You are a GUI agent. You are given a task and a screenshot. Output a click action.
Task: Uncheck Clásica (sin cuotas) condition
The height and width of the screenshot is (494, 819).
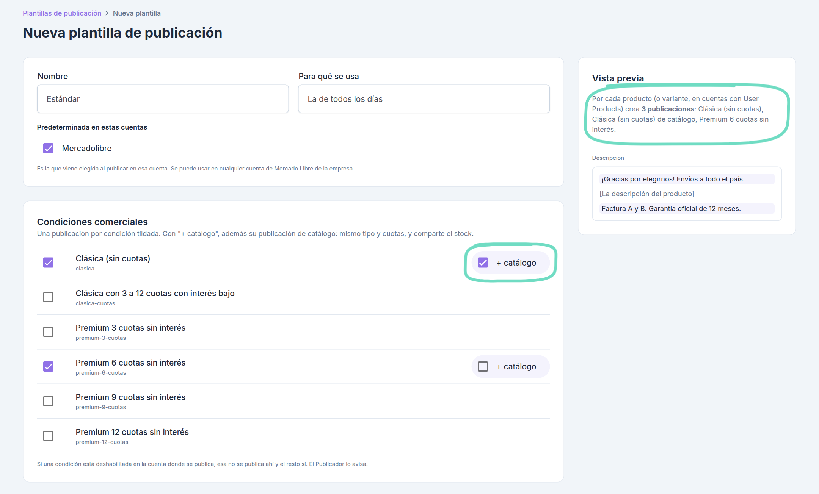(48, 263)
